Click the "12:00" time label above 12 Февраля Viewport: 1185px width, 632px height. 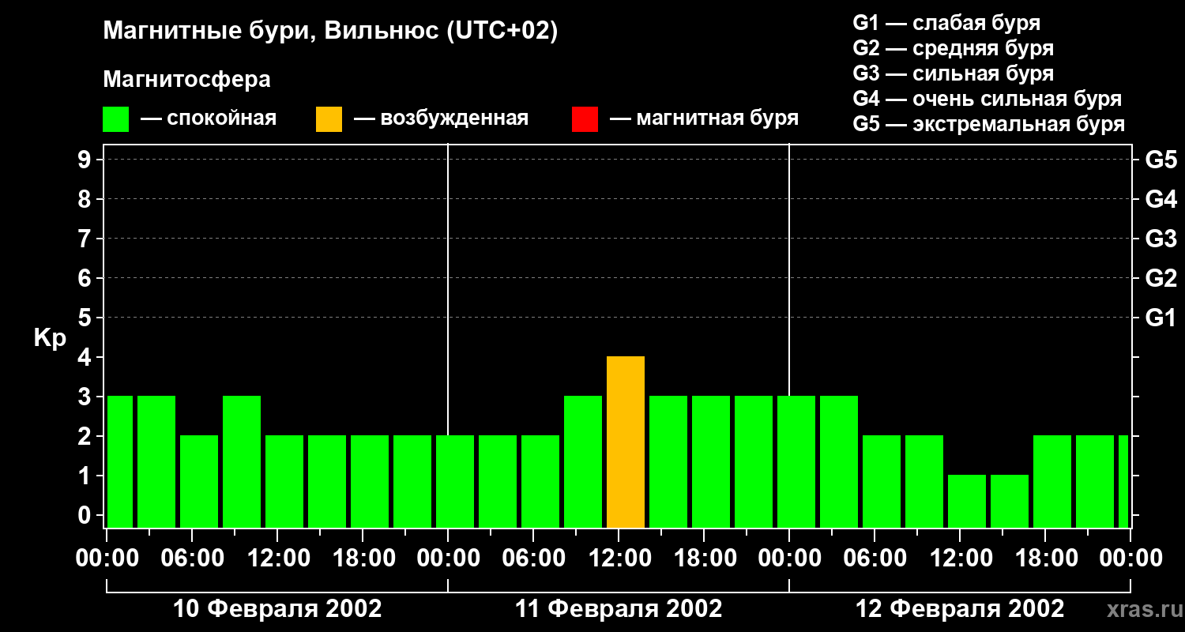(x=960, y=558)
